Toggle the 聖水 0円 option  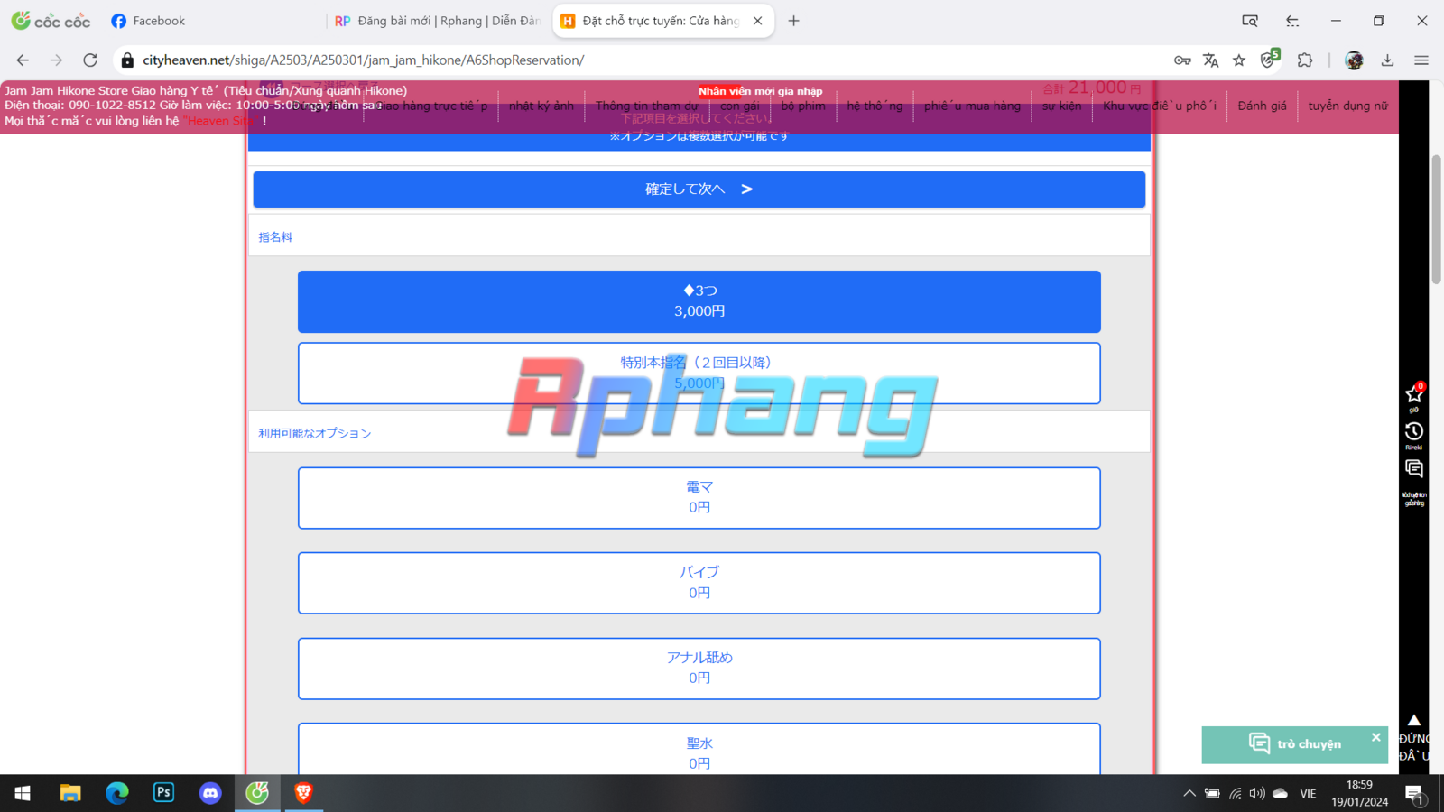click(699, 749)
